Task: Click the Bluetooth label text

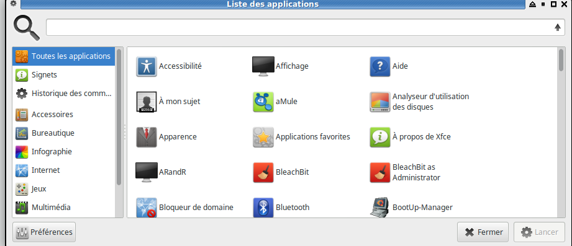Action: coord(293,208)
